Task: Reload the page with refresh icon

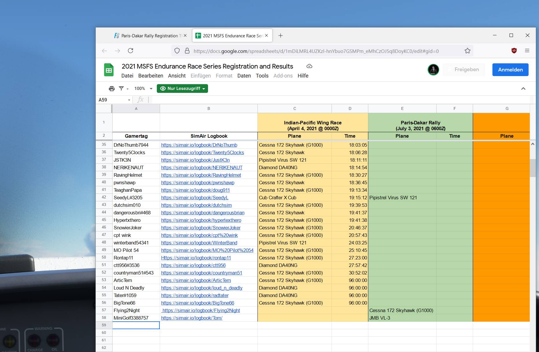Action: point(130,51)
